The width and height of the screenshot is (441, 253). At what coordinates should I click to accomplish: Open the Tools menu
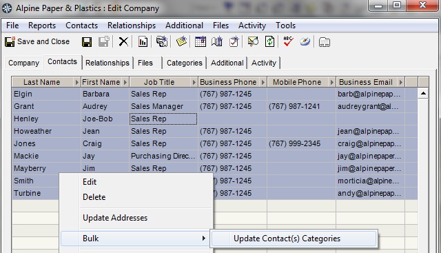tap(285, 26)
